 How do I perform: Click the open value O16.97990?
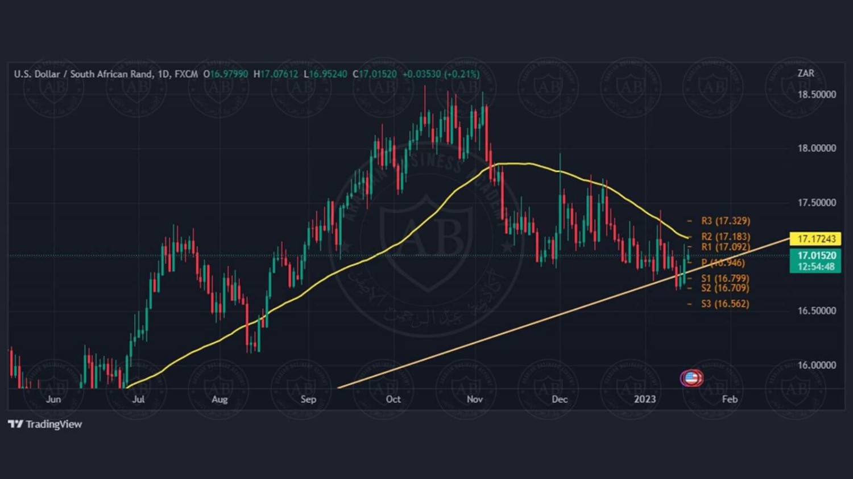pos(226,74)
